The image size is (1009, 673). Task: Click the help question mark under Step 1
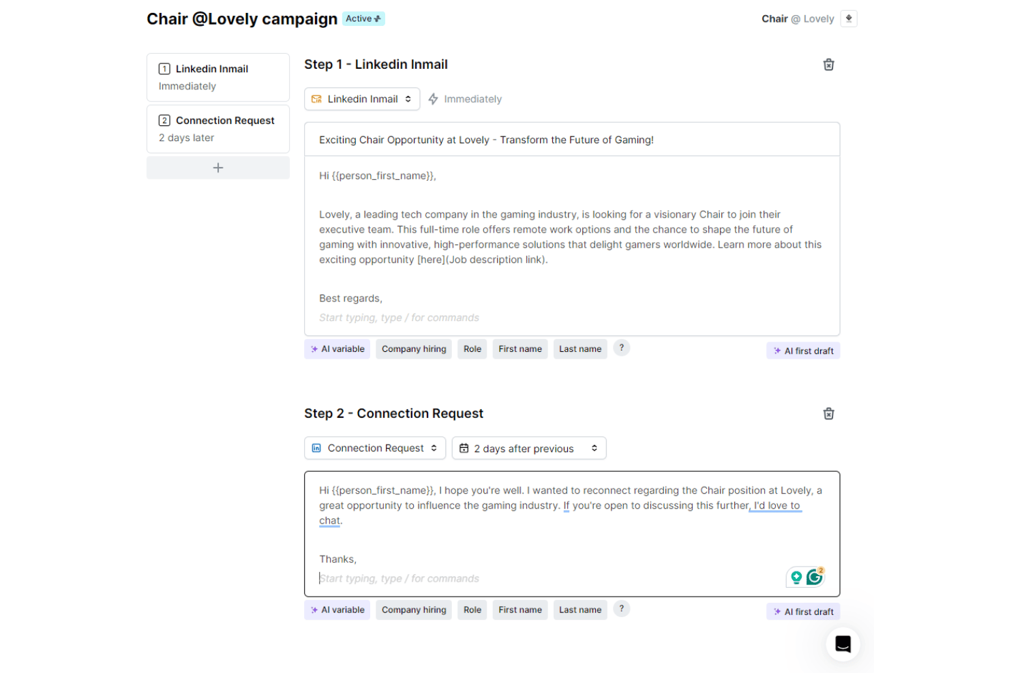(x=621, y=348)
